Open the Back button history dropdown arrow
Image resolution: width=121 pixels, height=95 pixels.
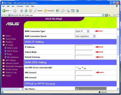tap(11, 11)
